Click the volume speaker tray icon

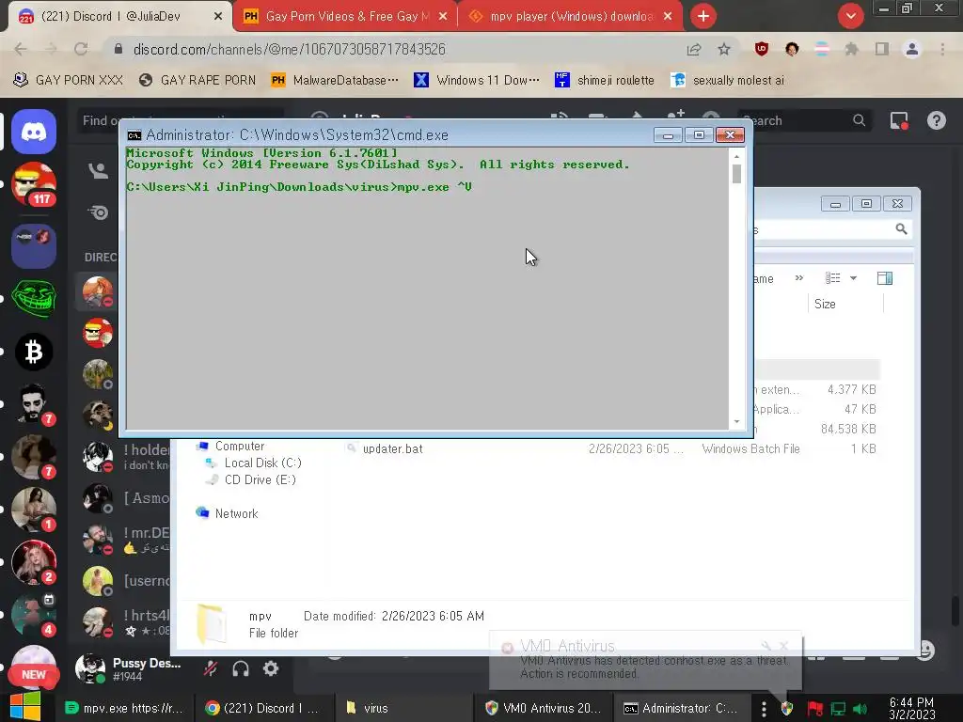tap(860, 709)
